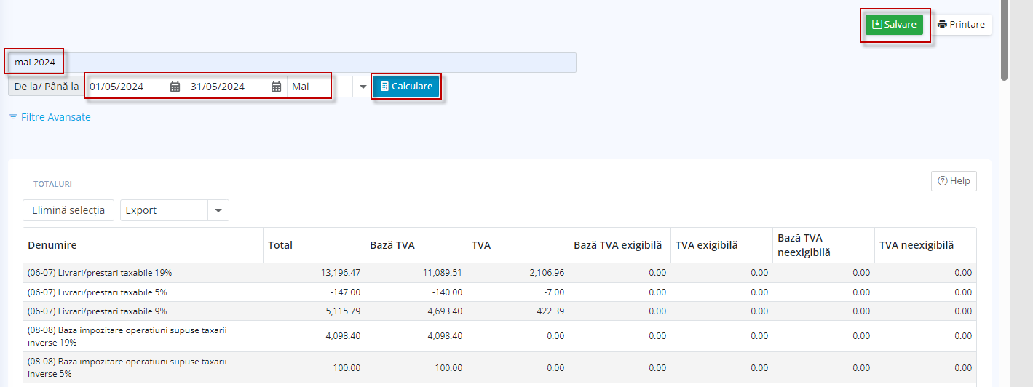Click the Bază TVA exigibilă column header
1033x387 pixels.
[x=617, y=245]
